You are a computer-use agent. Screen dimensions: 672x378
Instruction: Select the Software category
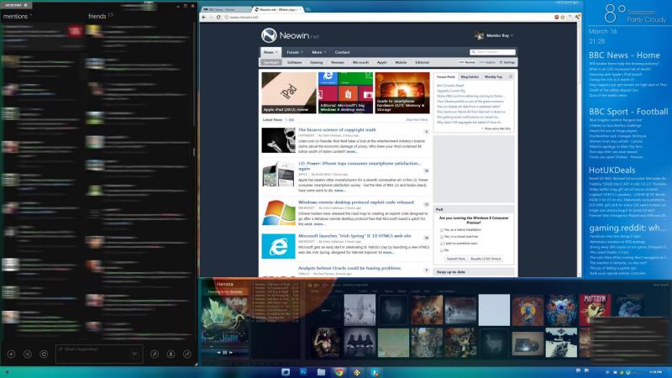point(295,62)
